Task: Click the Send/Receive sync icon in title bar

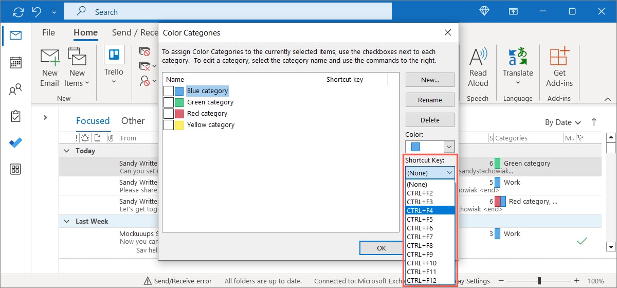Action: coord(19,11)
